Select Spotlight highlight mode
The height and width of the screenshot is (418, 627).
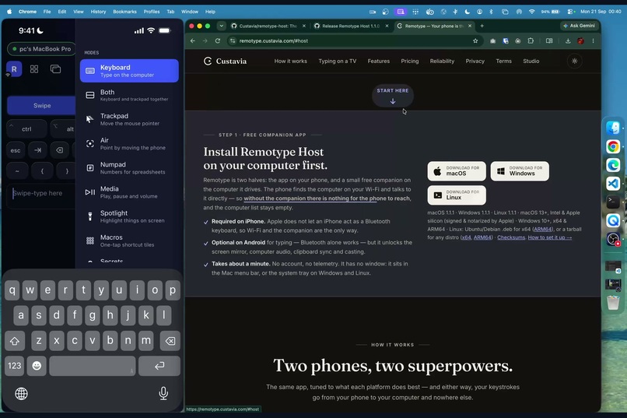pyautogui.click(x=129, y=216)
